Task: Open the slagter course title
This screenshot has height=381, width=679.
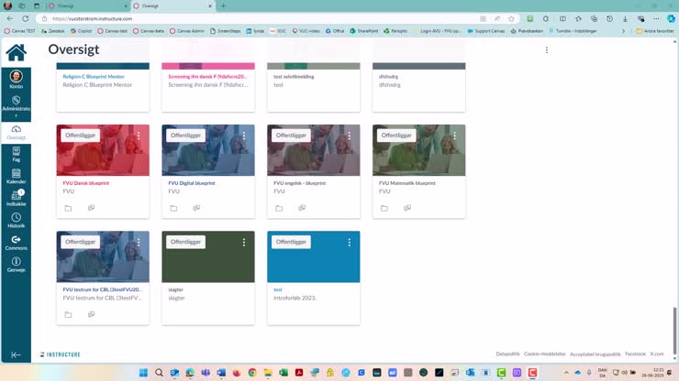Action: tap(176, 289)
